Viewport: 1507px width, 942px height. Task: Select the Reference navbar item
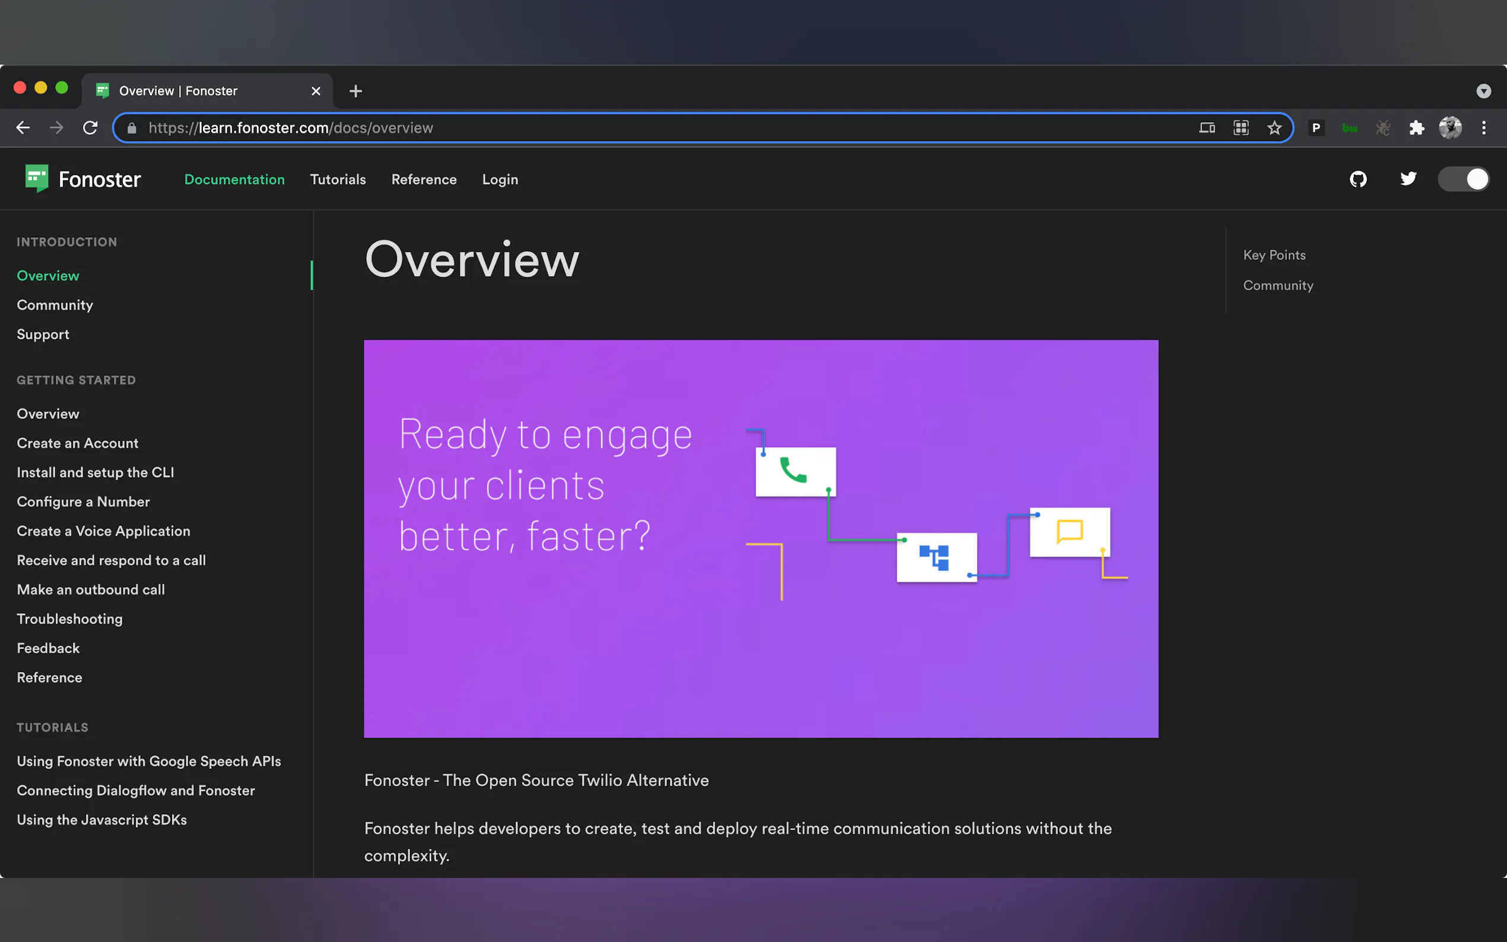point(424,179)
